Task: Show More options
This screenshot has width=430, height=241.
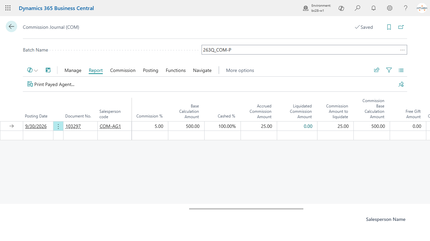Action: tap(240, 70)
